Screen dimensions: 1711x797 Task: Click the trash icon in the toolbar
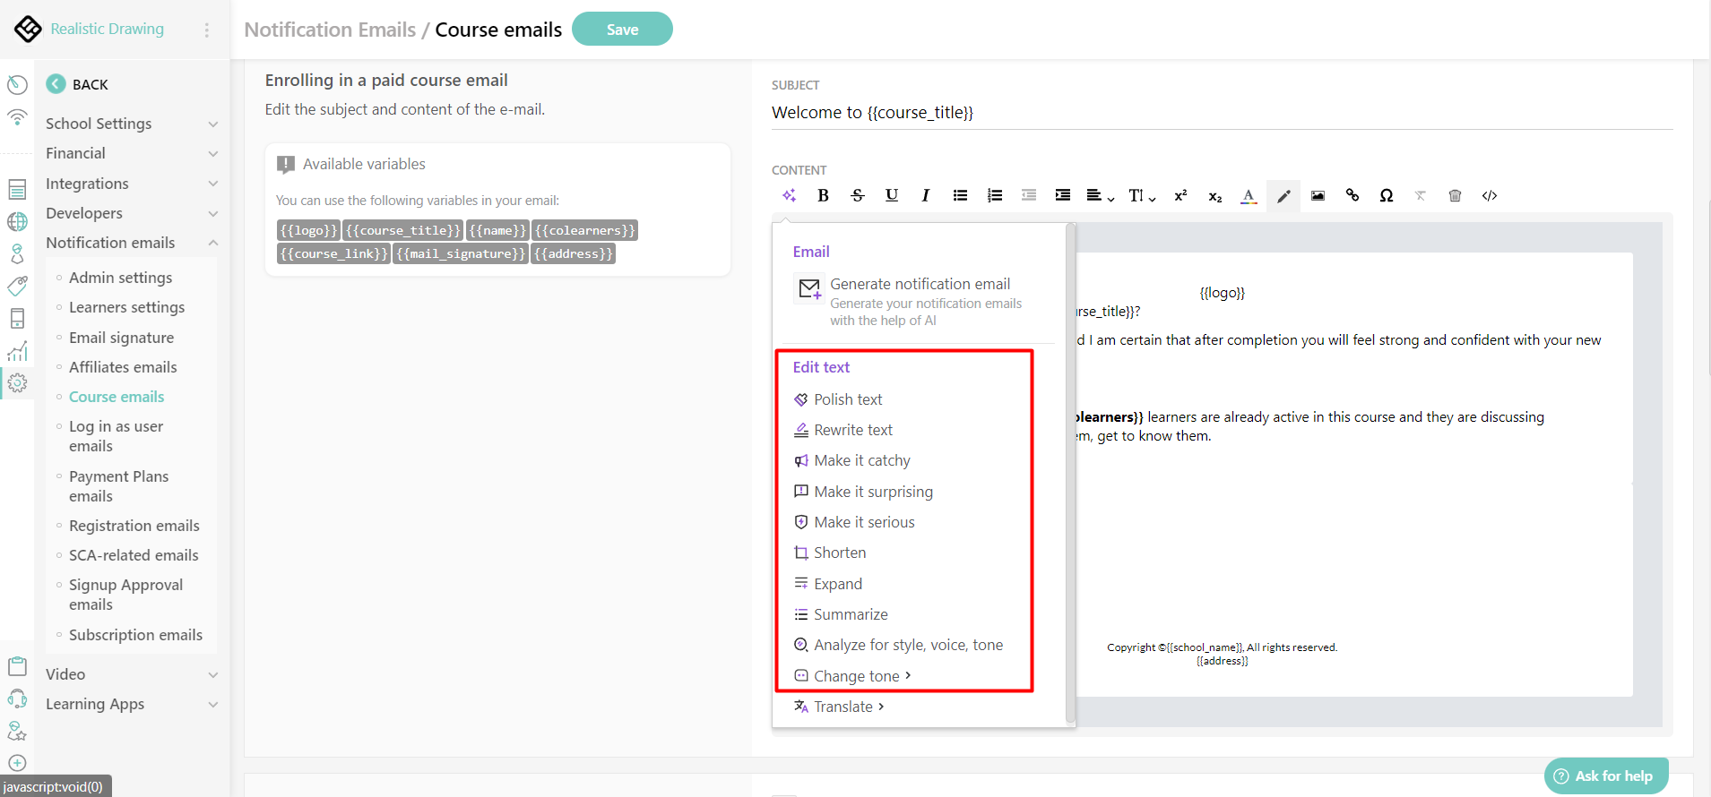point(1455,195)
